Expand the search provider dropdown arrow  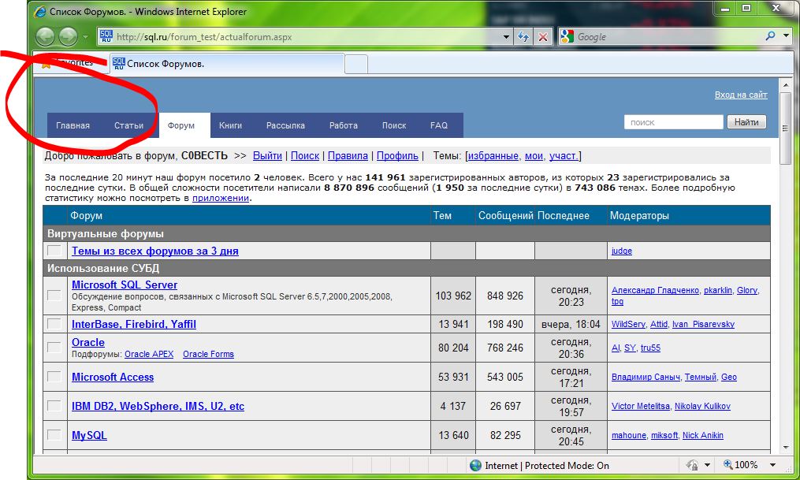coord(787,36)
